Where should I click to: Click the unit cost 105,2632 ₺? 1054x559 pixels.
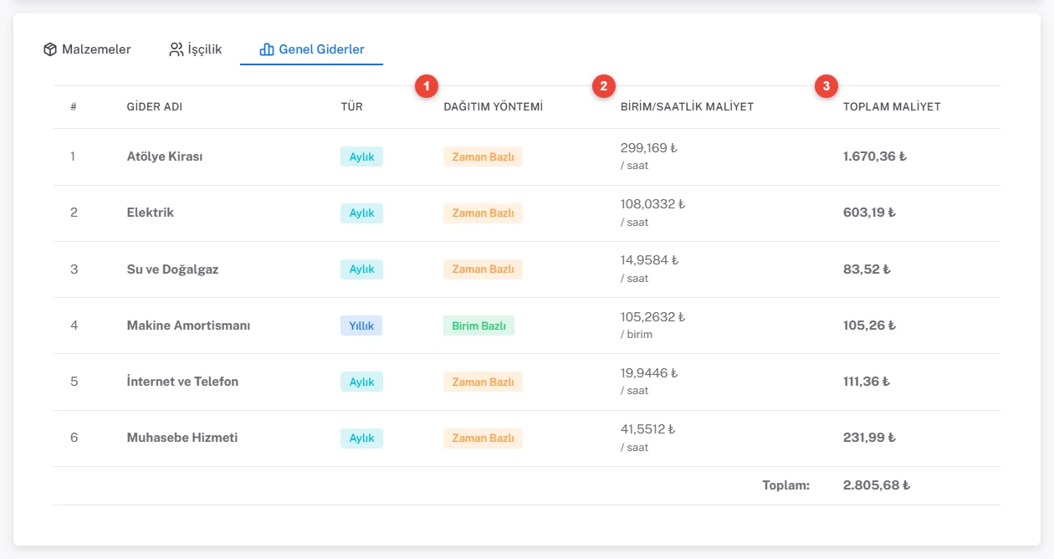652,317
